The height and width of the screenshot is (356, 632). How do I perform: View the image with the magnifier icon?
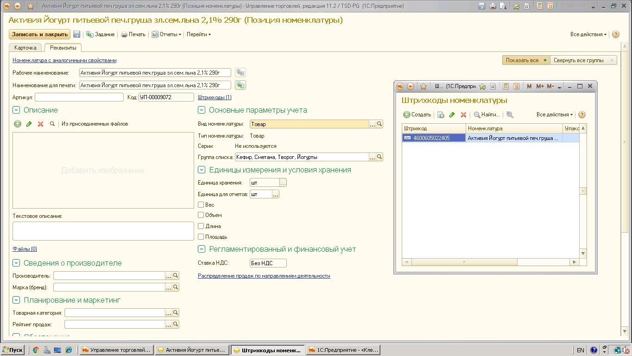click(52, 124)
